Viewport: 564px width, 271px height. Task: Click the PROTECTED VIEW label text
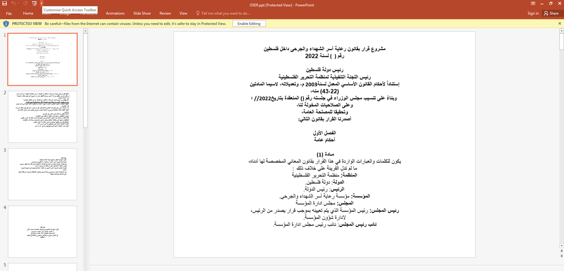27,23
